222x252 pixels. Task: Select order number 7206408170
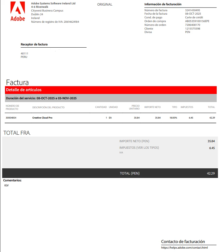(x=193, y=25)
